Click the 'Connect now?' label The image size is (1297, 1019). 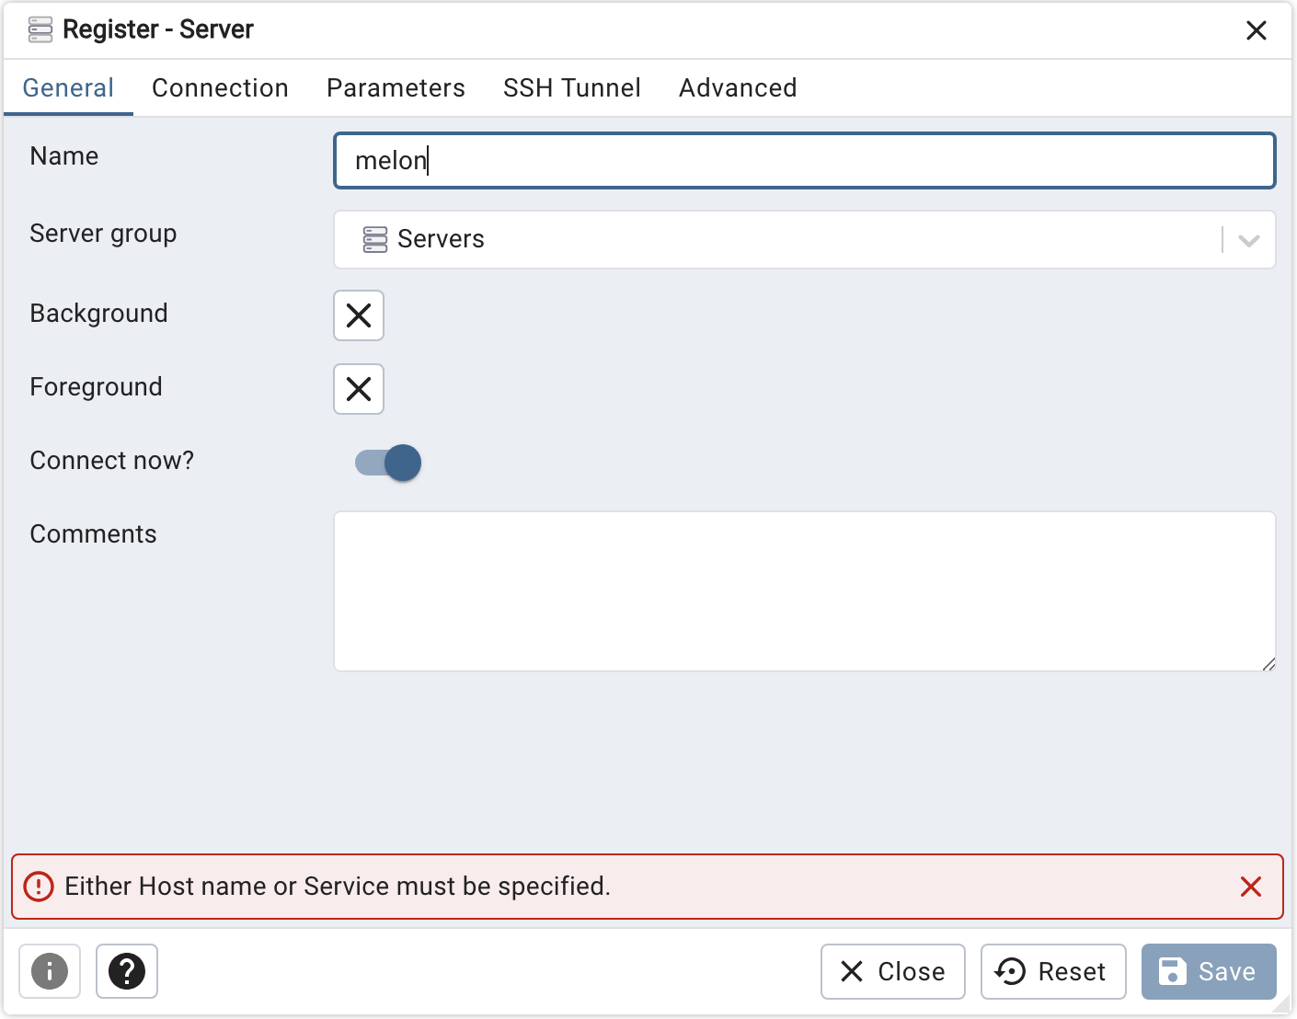tap(112, 461)
